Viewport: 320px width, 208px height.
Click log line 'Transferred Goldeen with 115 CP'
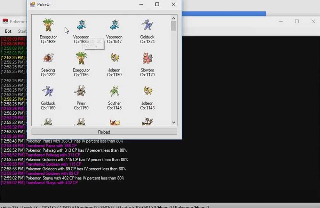tap(41, 164)
